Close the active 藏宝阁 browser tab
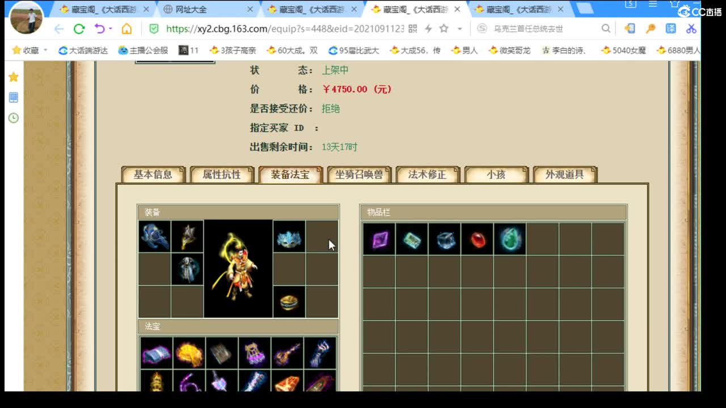The image size is (726, 408). coord(457,10)
